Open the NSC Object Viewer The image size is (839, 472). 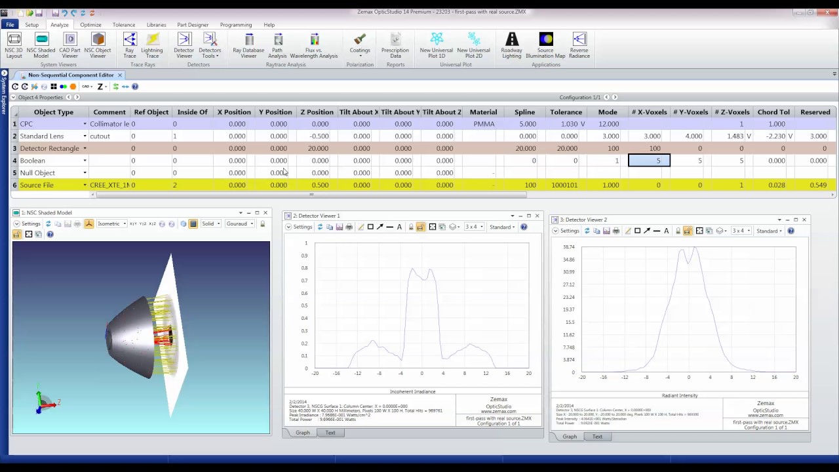[98, 45]
